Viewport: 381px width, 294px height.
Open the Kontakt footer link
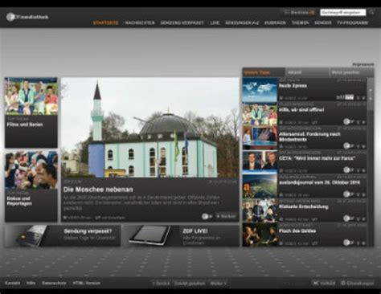coord(12,283)
